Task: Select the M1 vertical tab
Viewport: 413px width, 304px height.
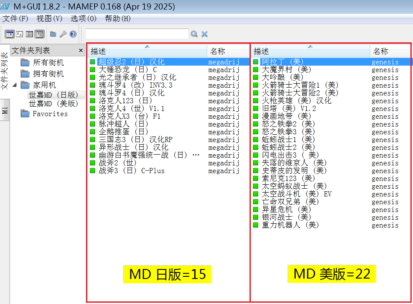Action: [x=4, y=110]
